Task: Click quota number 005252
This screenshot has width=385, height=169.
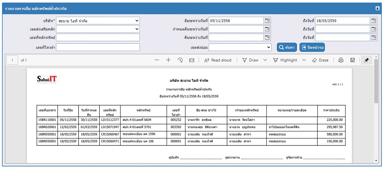Action: [176, 120]
